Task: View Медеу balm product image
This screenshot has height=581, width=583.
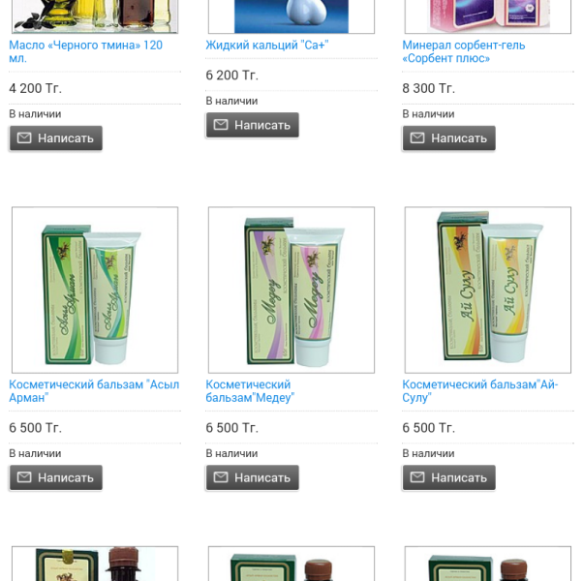Action: pyautogui.click(x=291, y=290)
